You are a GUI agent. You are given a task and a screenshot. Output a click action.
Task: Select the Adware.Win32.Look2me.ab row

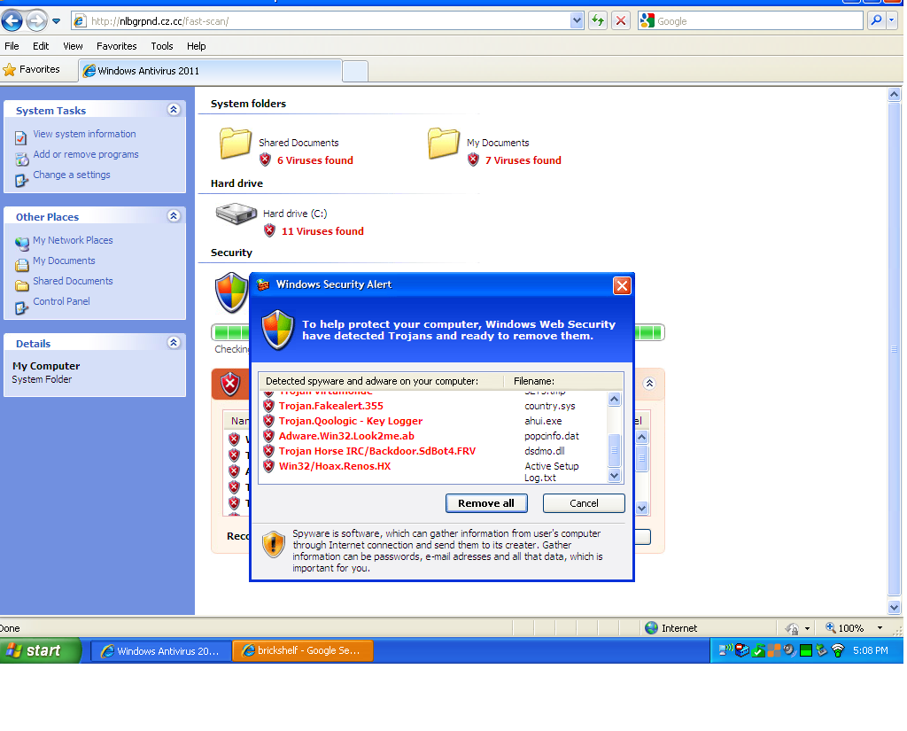(x=434, y=436)
